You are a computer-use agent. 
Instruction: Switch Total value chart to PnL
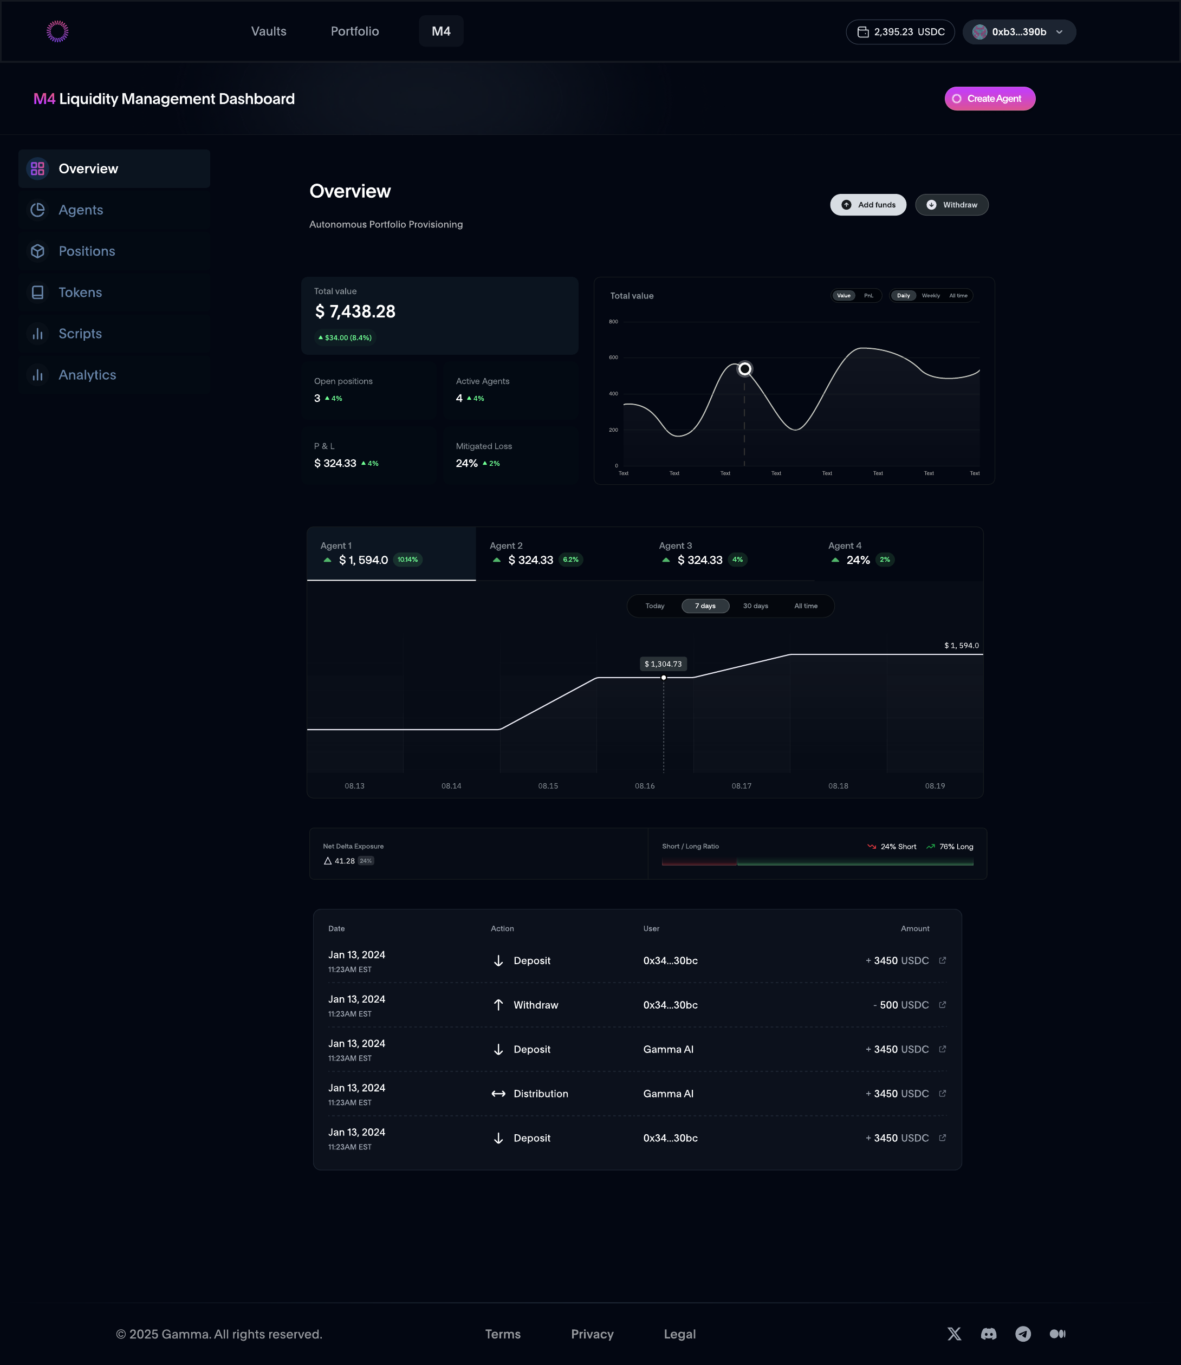868,296
